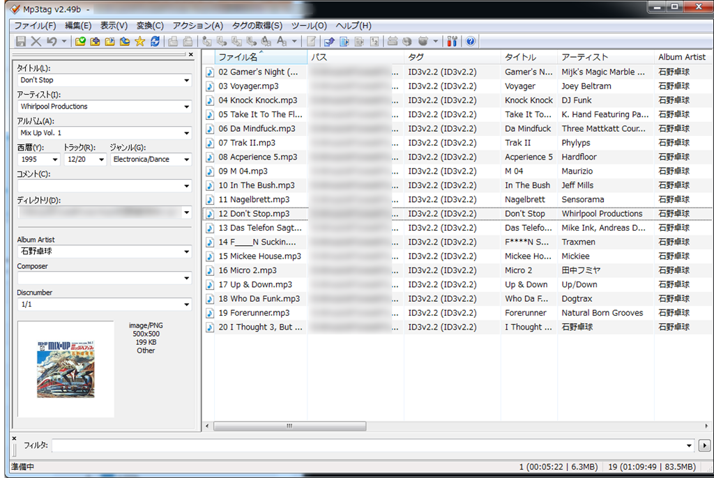Viewport: 714px width, 478px height.
Task: Click the globe tag sources icon
Action: tap(407, 41)
